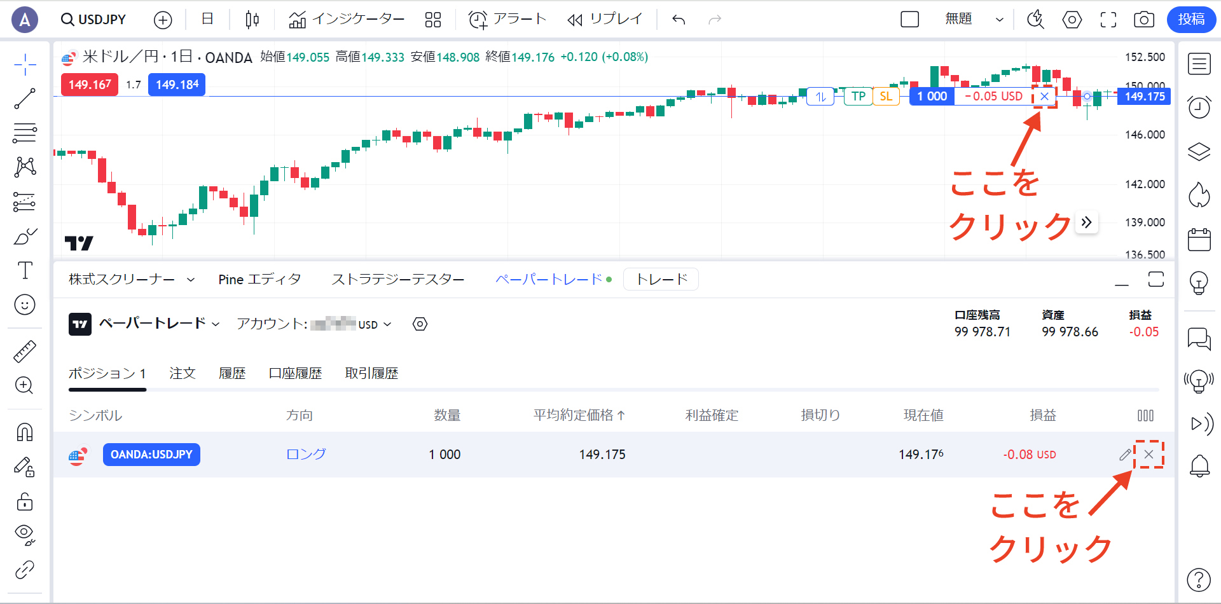Click the redo arrow in the top toolbar
1221x604 pixels.
pos(715,20)
